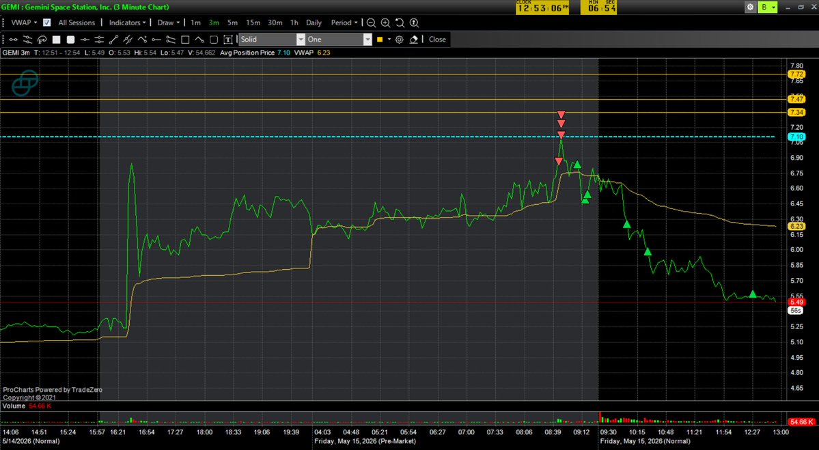Open the Period dropdown menu
Screen dimensions: 819x450
point(344,23)
